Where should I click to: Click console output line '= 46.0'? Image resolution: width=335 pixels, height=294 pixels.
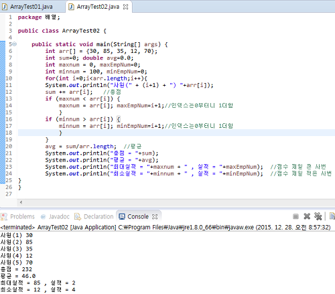point(18,276)
